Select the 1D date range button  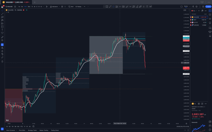coord(7,127)
